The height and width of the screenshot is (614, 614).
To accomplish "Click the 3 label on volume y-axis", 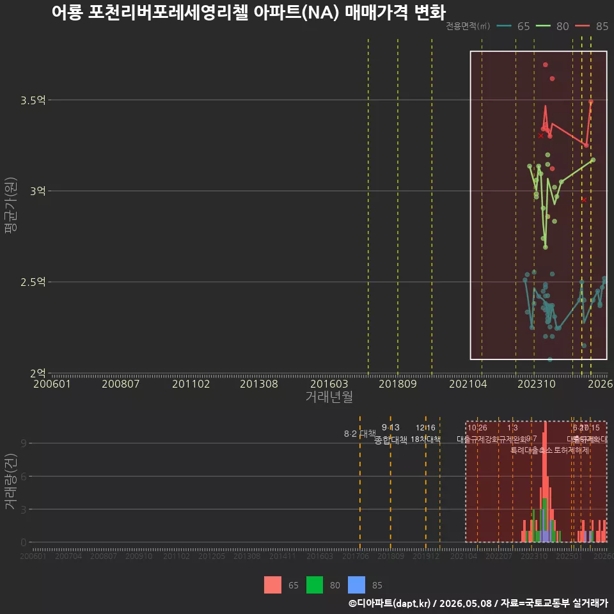I will [x=24, y=510].
